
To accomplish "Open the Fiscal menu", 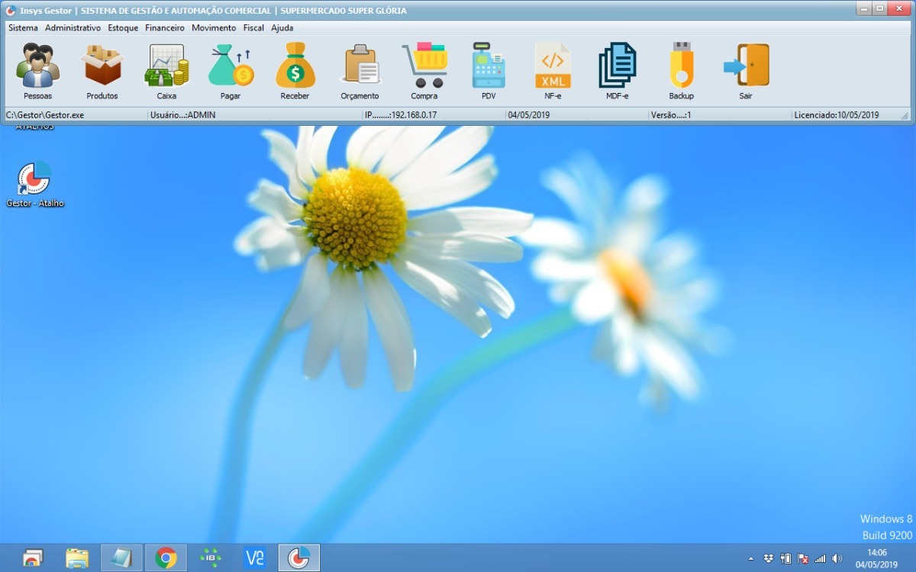I will coord(253,27).
